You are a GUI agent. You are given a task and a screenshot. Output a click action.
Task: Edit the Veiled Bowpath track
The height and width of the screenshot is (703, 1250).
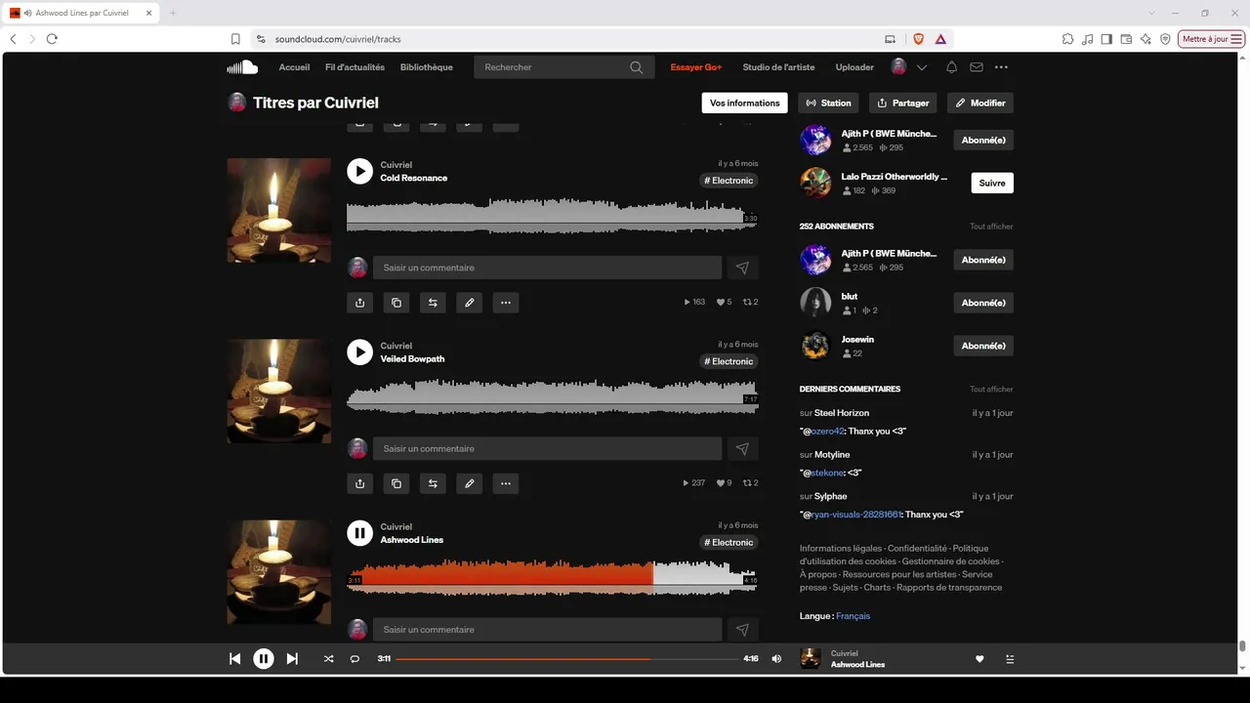click(470, 483)
